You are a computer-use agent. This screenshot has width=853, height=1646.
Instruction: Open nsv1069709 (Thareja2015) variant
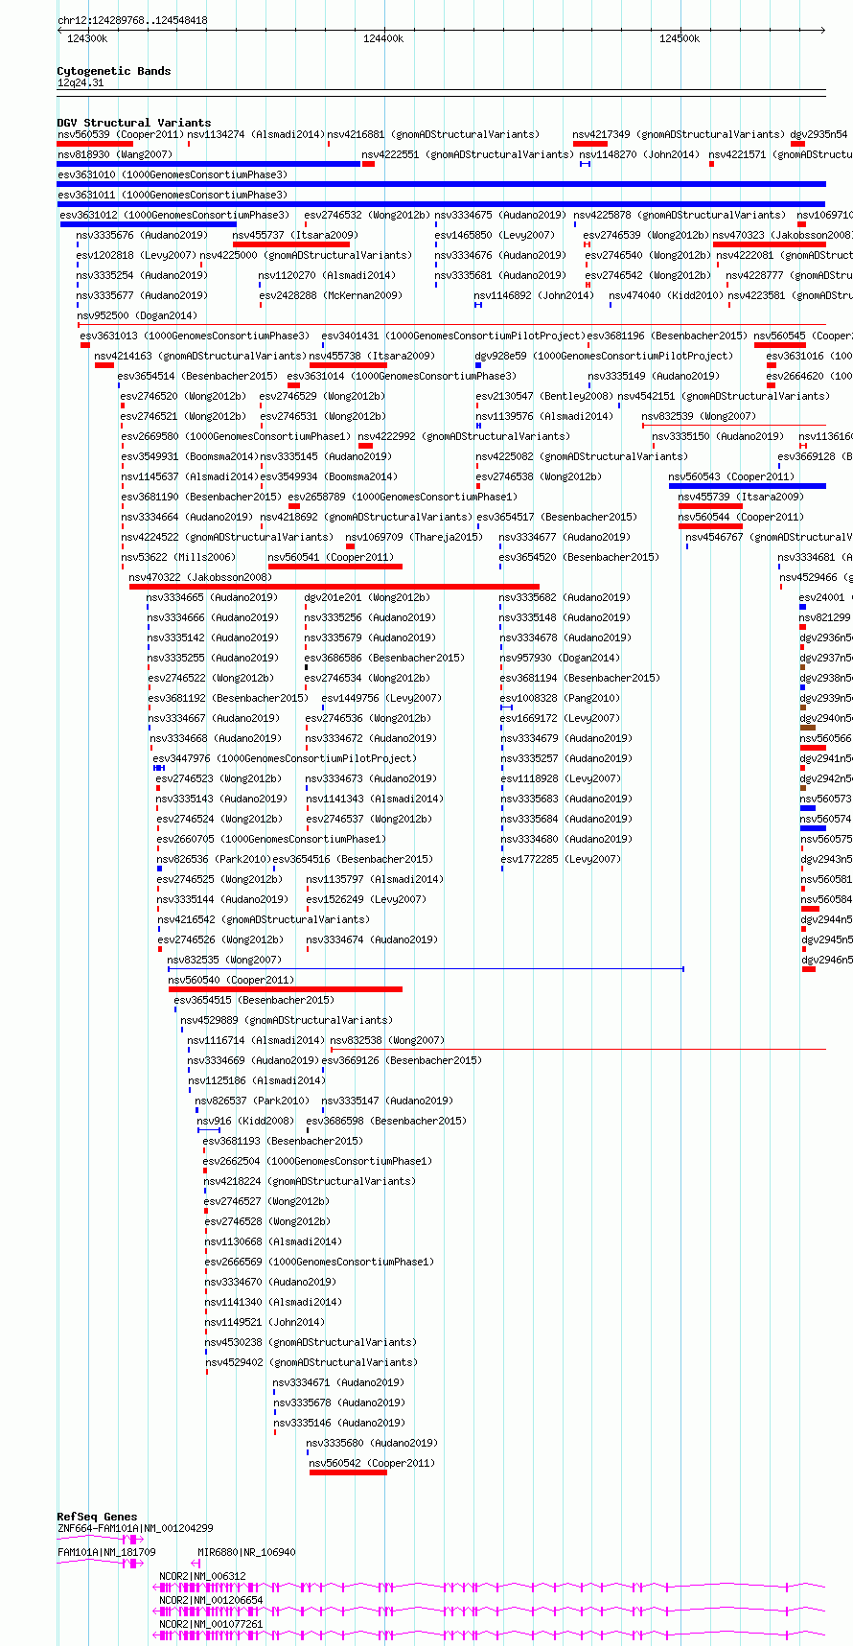point(414,538)
